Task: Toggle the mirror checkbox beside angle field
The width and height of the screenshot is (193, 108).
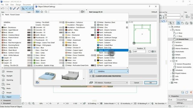Action: [150, 51]
